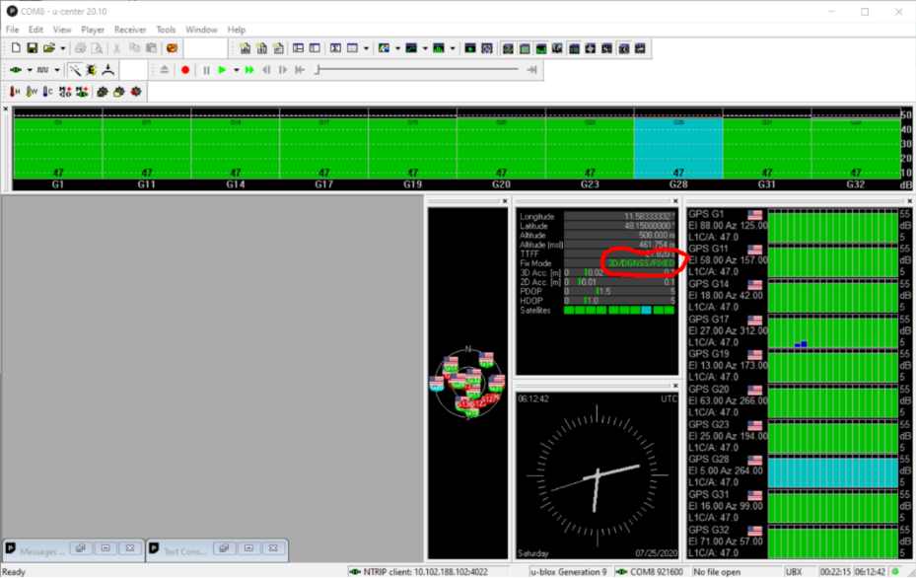Open the Chart view line-graph icon

coord(411,48)
